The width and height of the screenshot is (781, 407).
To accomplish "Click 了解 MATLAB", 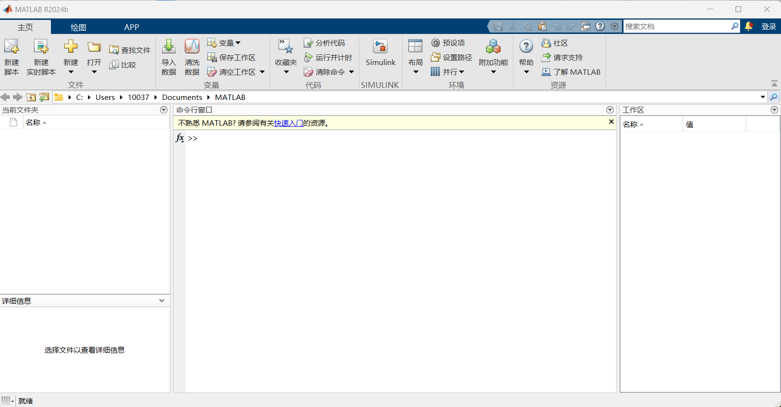I will point(570,72).
